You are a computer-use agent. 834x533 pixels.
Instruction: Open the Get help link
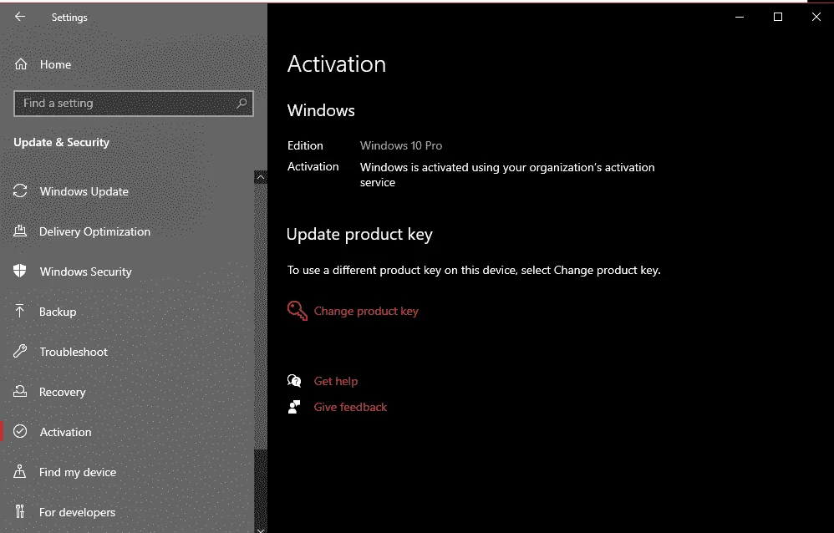336,382
